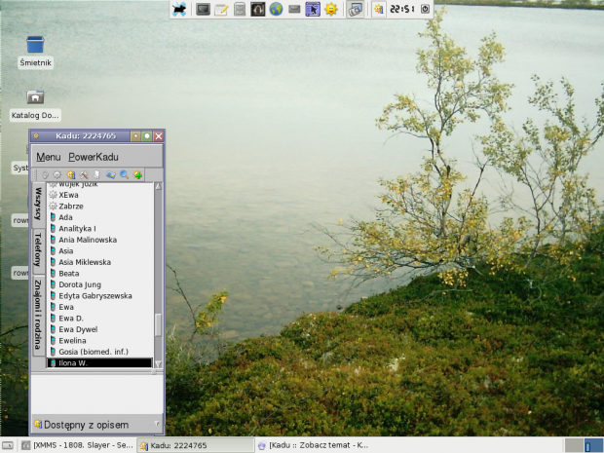Click the power button in top panel
The width and height of the screenshot is (604, 453).
[x=425, y=9]
